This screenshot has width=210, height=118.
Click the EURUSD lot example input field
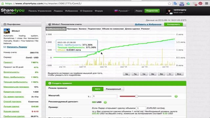[x=141, y=108]
